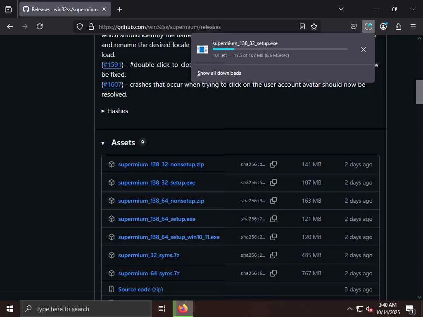Click the Firefox taskbar icon
This screenshot has width=423, height=317.
183,309
